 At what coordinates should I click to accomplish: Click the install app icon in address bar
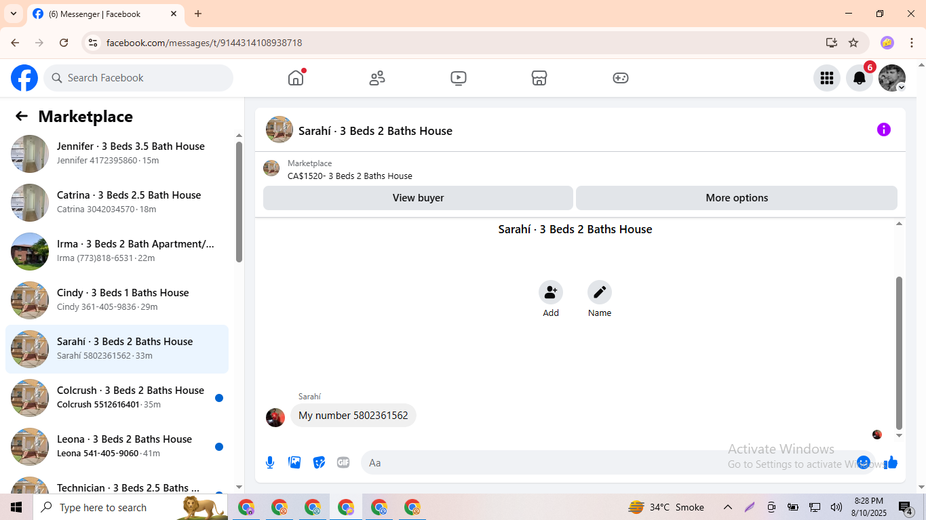click(832, 43)
